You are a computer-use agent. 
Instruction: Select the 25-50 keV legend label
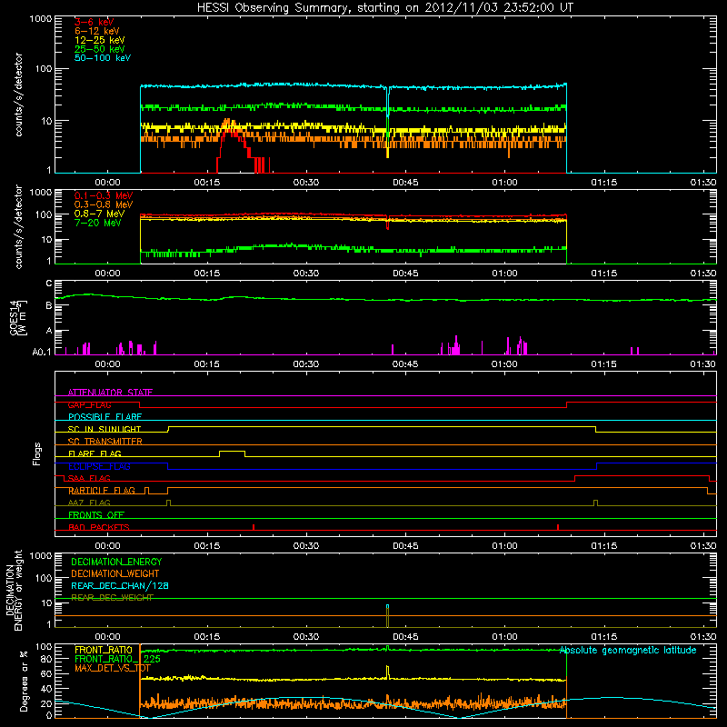(x=100, y=49)
